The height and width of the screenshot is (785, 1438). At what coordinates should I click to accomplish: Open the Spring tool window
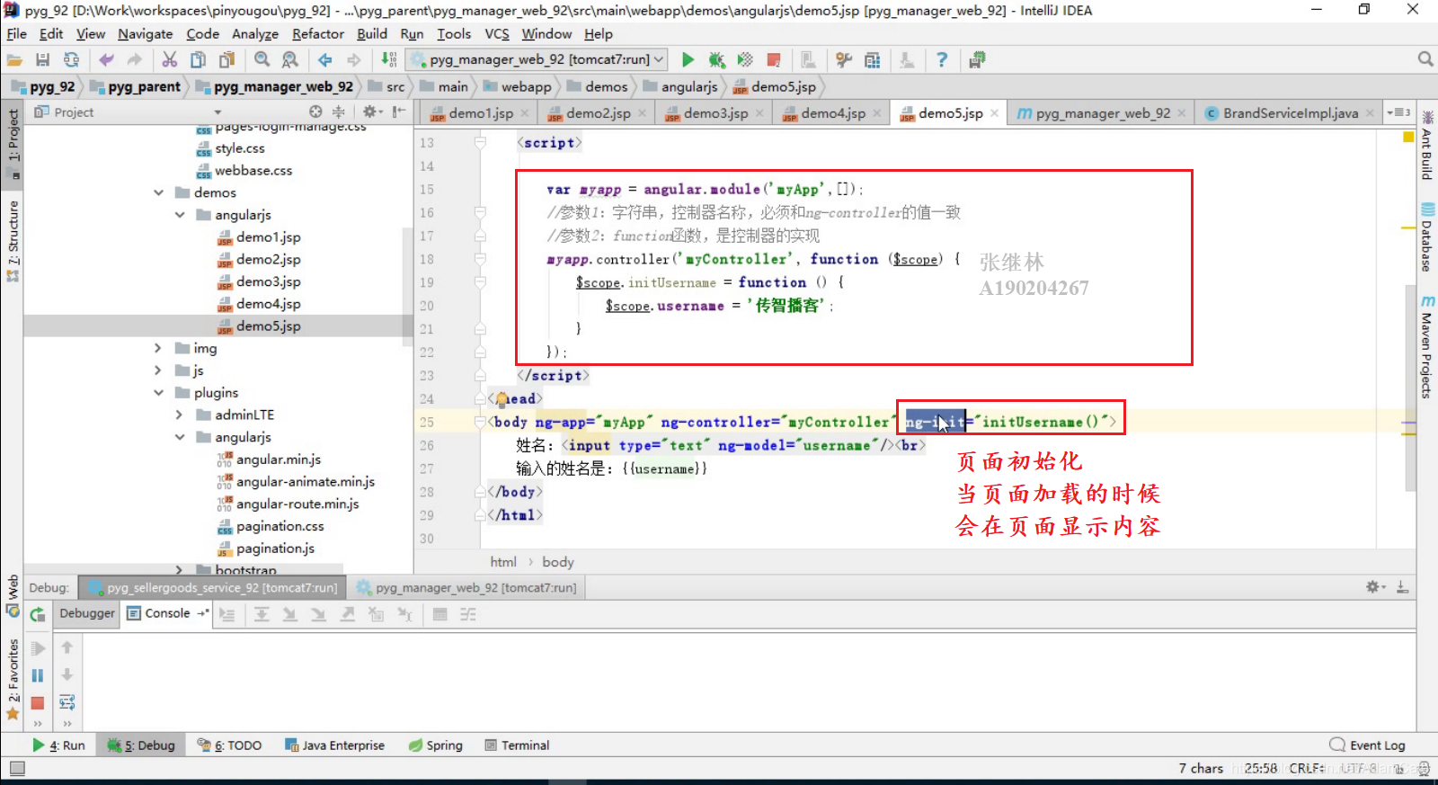(x=435, y=745)
